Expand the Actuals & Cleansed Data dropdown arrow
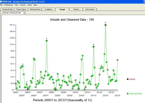Image resolution: width=145 pixels, height=103 pixels. click(24, 13)
